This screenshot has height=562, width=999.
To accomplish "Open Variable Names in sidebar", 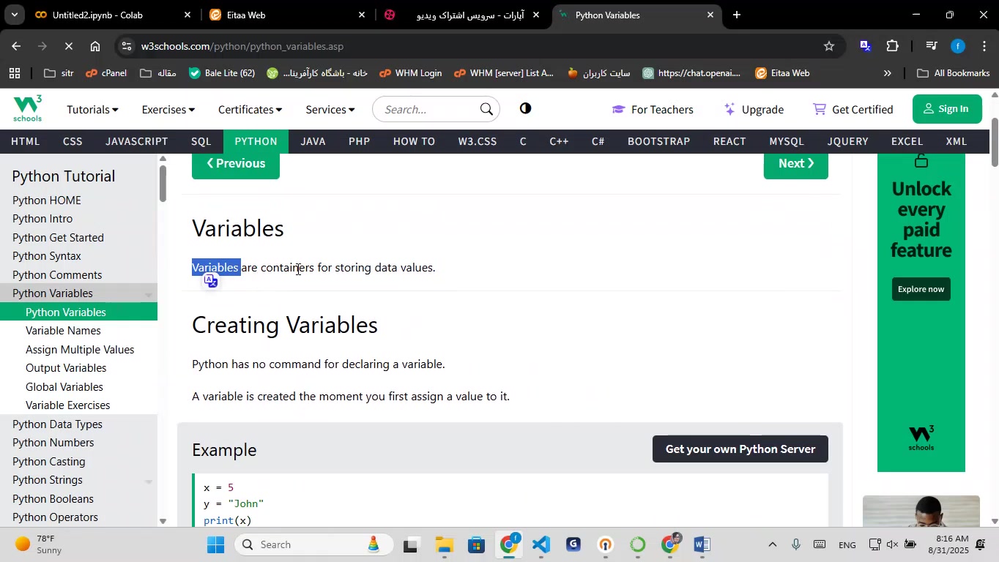I will (x=63, y=331).
